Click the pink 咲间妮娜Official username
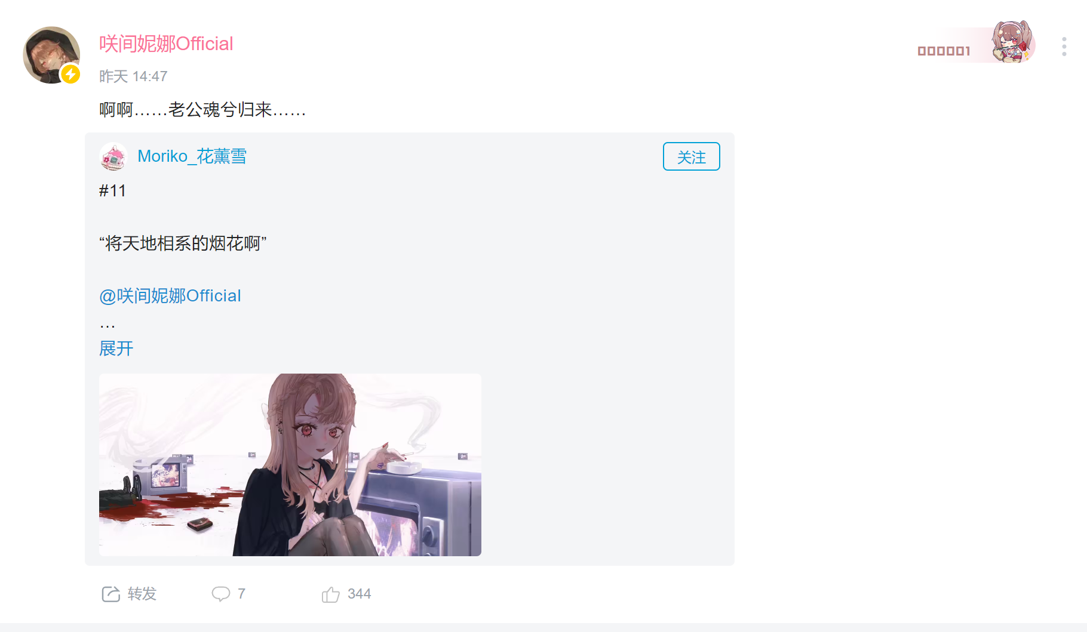This screenshot has width=1087, height=632. coord(166,44)
